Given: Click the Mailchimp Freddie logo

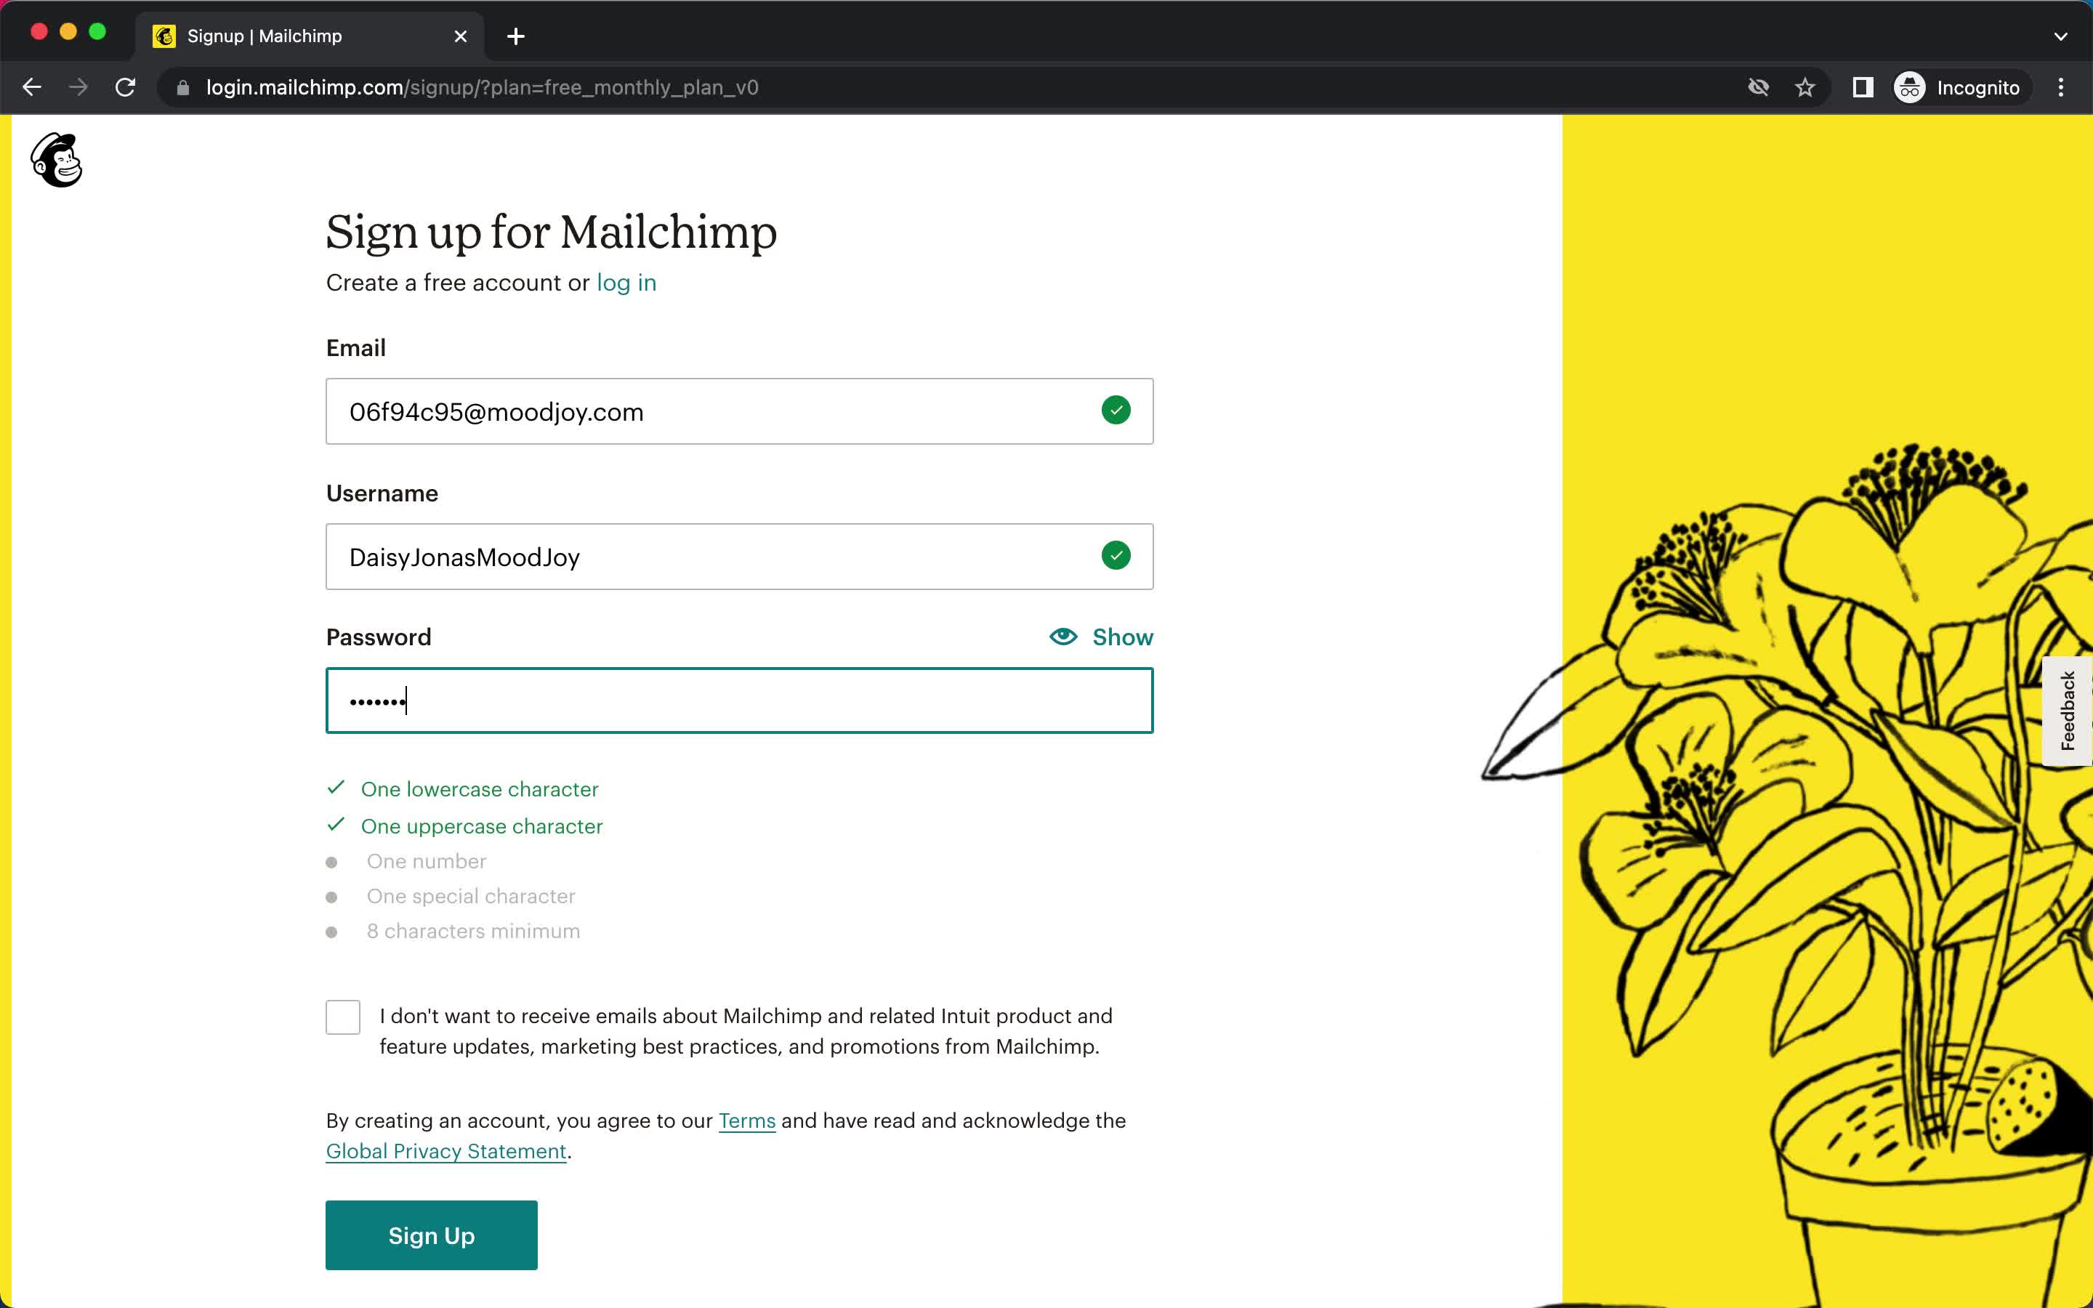Looking at the screenshot, I should 56,160.
